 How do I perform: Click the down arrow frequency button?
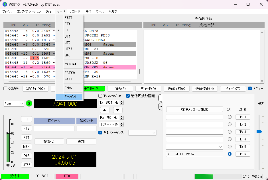pyautogui.click(x=117, y=110)
